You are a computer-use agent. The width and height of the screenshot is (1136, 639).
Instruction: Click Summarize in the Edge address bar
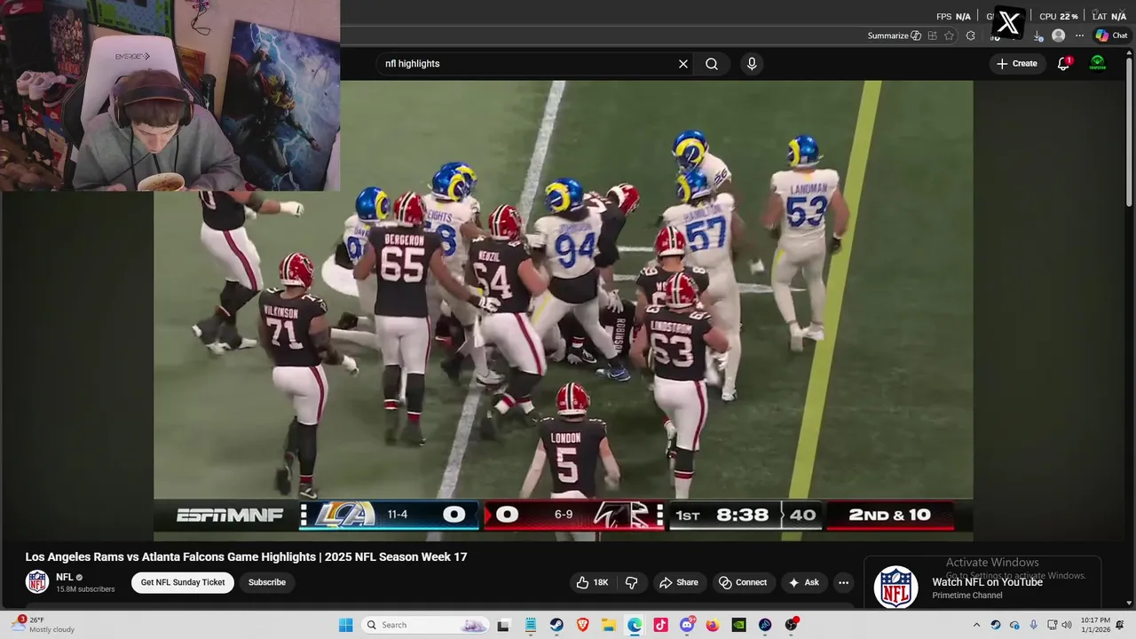click(894, 35)
